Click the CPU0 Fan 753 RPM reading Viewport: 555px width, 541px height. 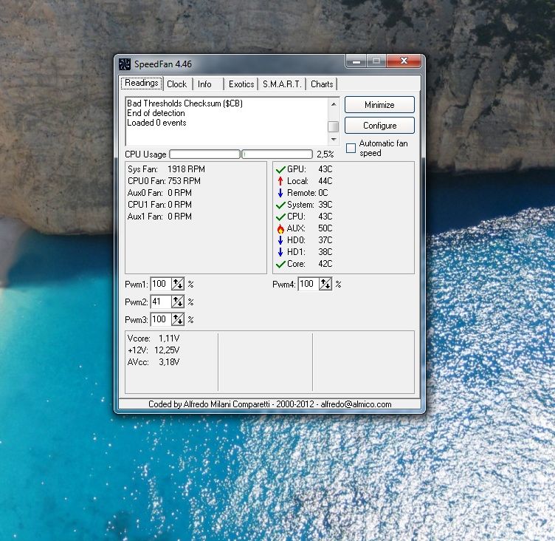[165, 181]
